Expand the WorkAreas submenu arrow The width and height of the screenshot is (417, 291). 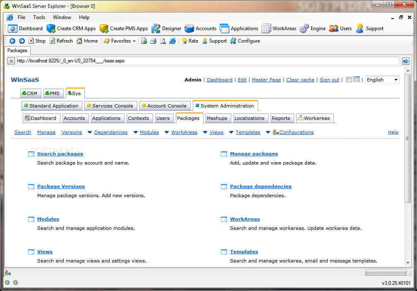pyautogui.click(x=167, y=132)
